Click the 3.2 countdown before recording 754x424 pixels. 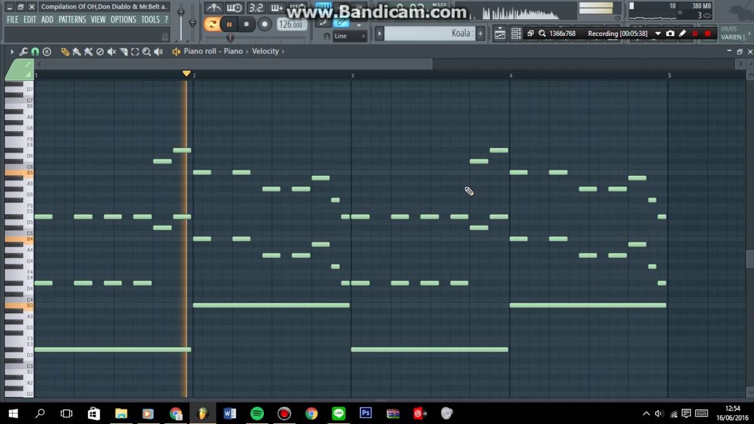point(256,8)
